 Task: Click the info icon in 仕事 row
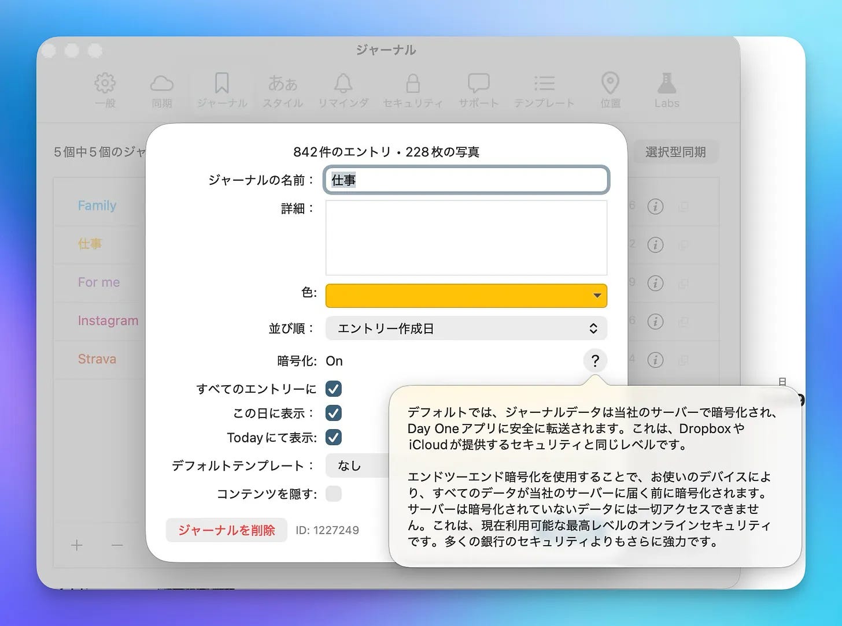[x=655, y=245]
